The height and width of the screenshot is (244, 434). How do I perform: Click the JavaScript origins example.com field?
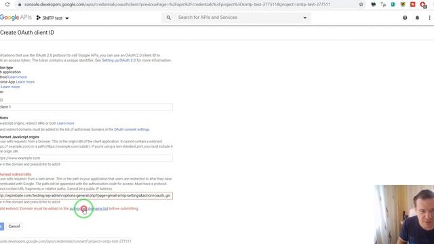[x=86, y=158]
